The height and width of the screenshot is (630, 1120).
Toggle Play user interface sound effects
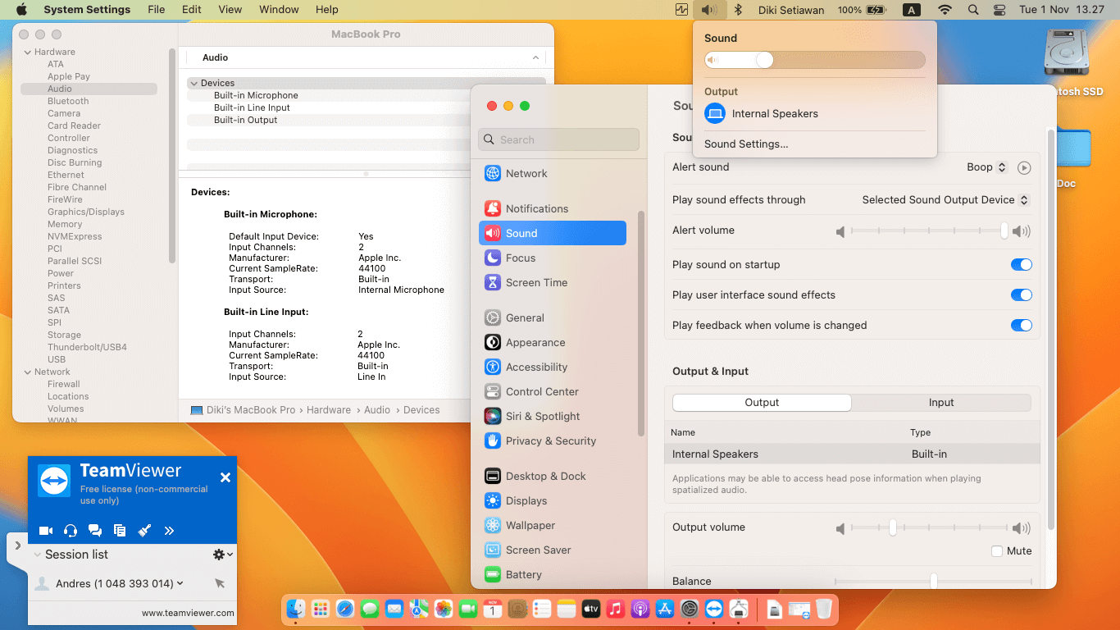1021,294
